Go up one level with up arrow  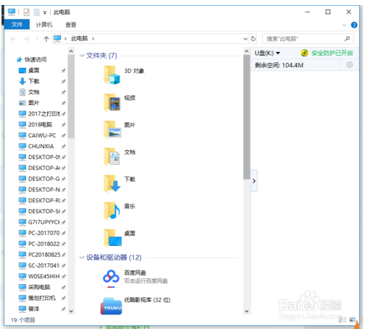46,38
